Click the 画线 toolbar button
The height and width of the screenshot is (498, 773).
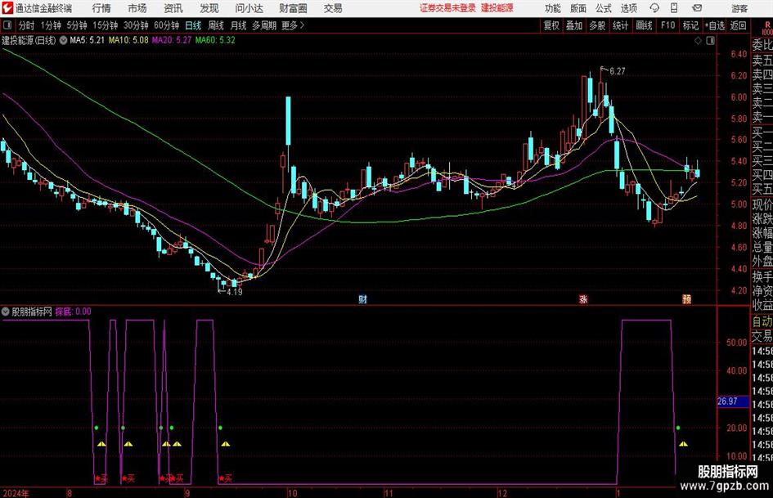pos(644,25)
